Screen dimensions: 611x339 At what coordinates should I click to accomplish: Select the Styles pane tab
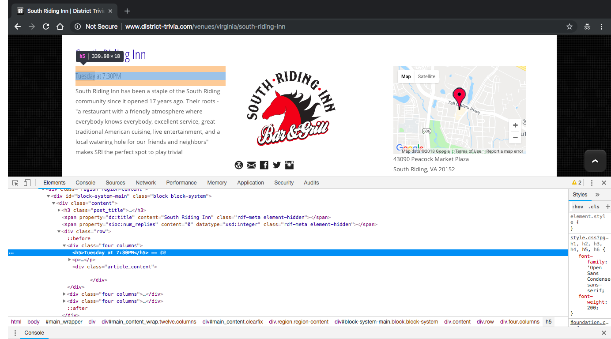(580, 195)
